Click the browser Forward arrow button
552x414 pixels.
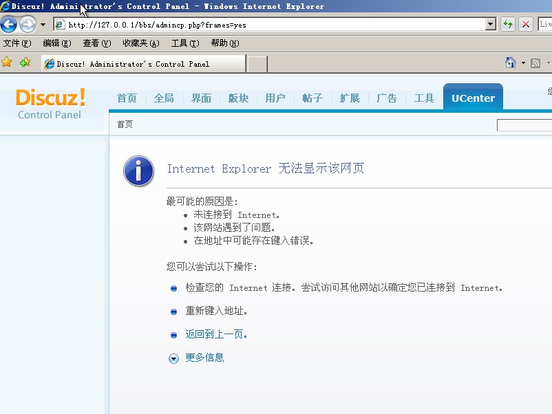[28, 25]
